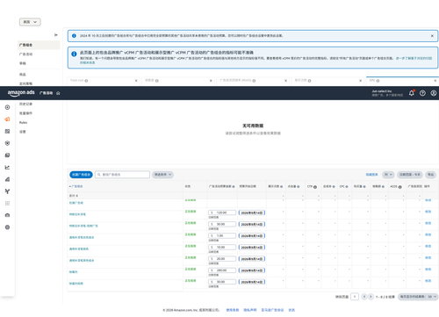This screenshot has width=439, height=317.
Task: Edit the budget field showing 1.00
Action: click(222, 236)
